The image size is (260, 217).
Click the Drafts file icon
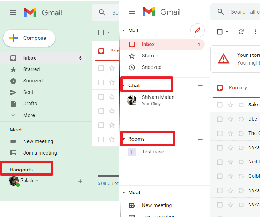pos(13,104)
